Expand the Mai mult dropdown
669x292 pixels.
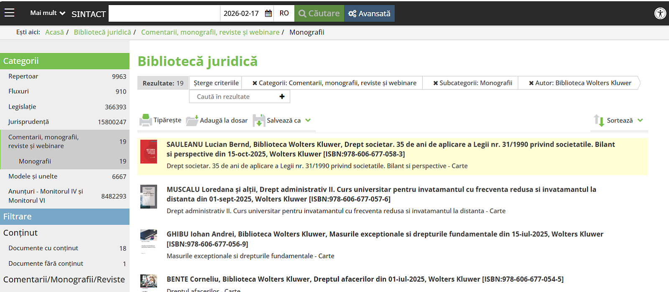pyautogui.click(x=48, y=13)
